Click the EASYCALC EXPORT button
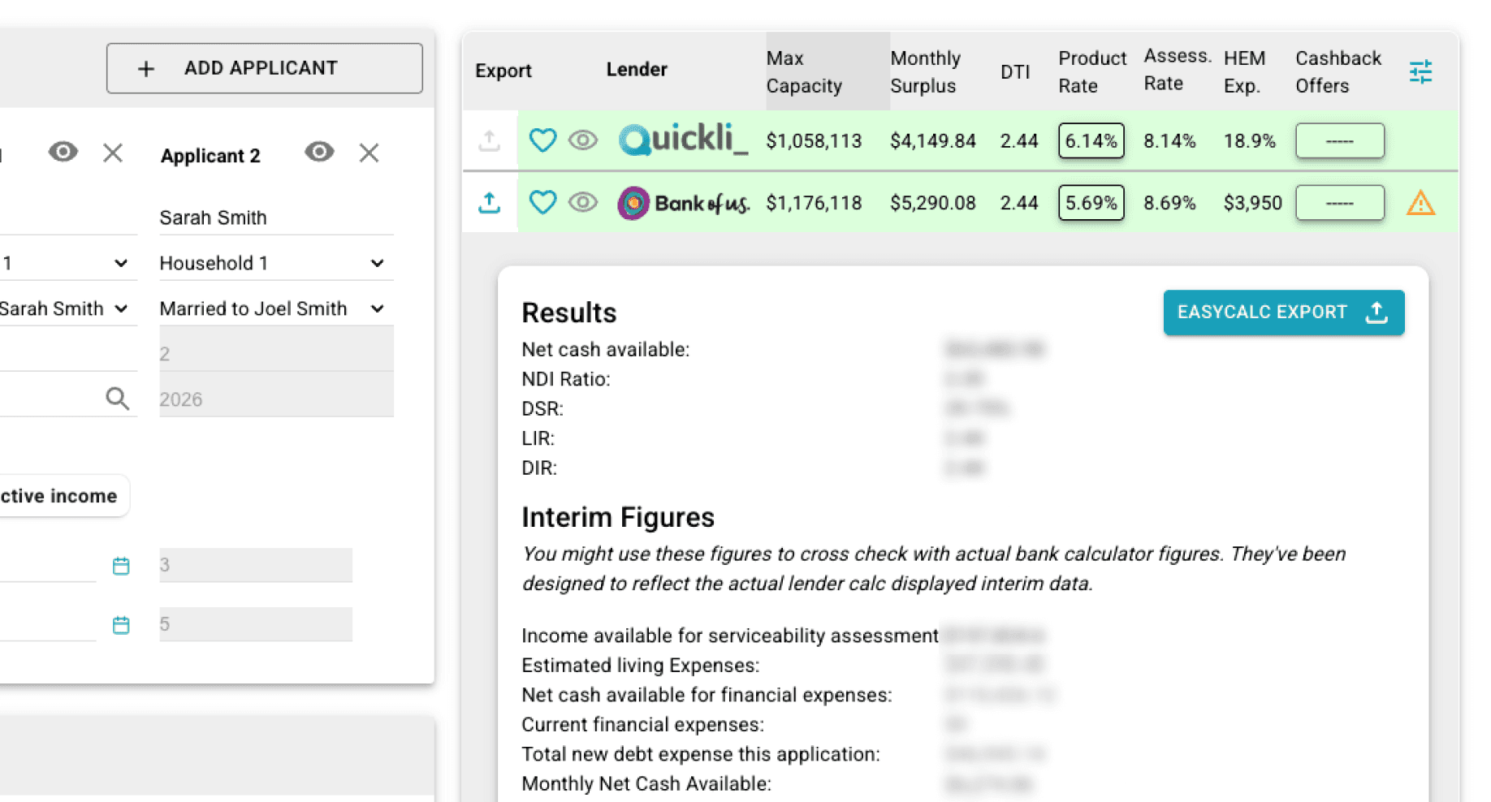The height and width of the screenshot is (802, 1491). tap(1283, 313)
